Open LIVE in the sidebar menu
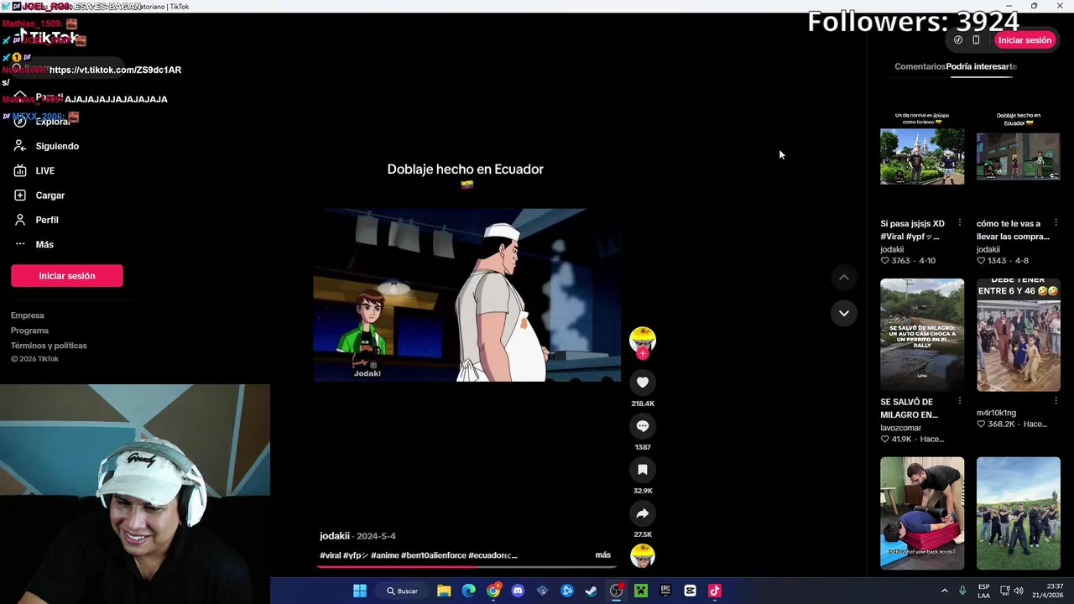Image resolution: width=1074 pixels, height=604 pixels. point(45,170)
